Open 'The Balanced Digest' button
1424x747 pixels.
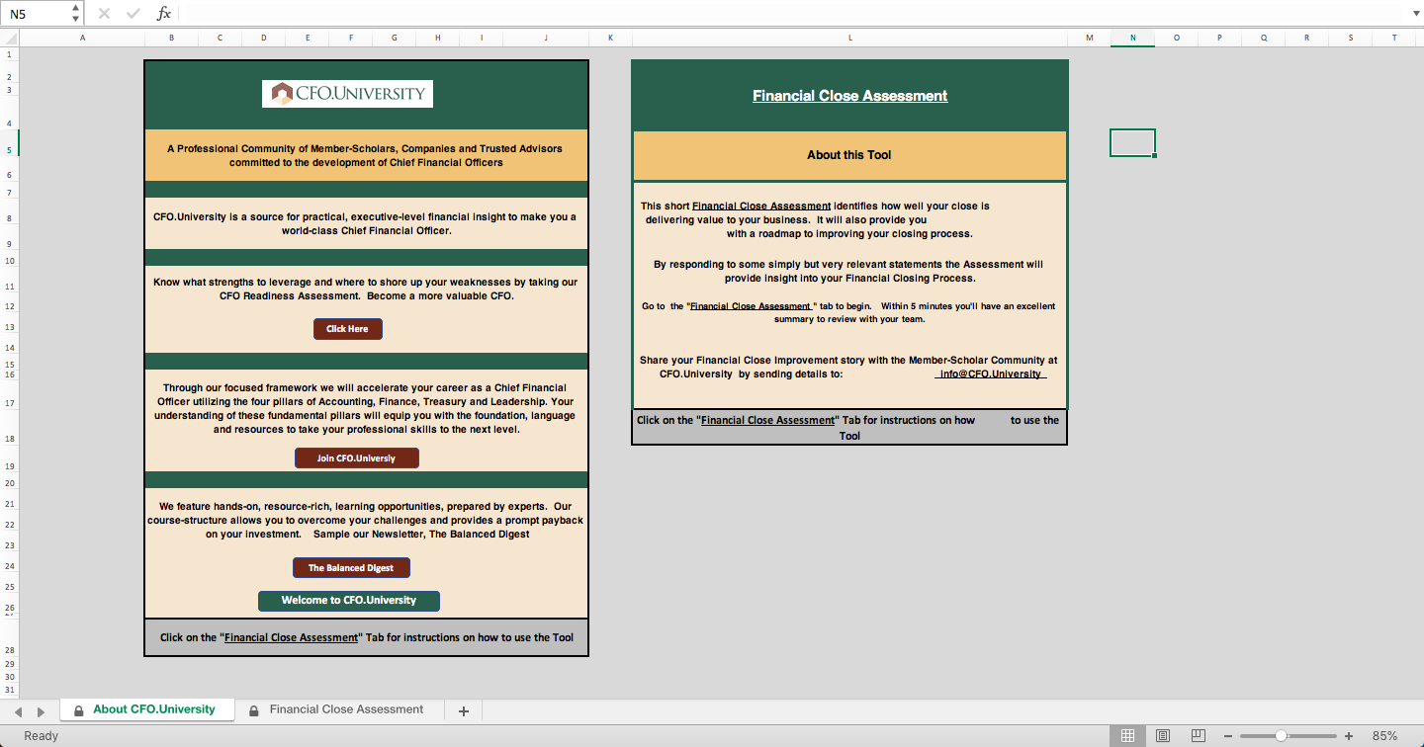coord(351,568)
